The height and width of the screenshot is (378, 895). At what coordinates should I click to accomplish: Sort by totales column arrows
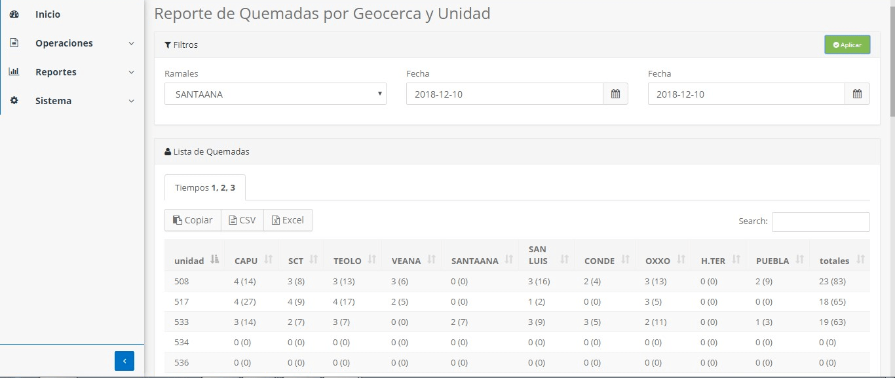860,260
